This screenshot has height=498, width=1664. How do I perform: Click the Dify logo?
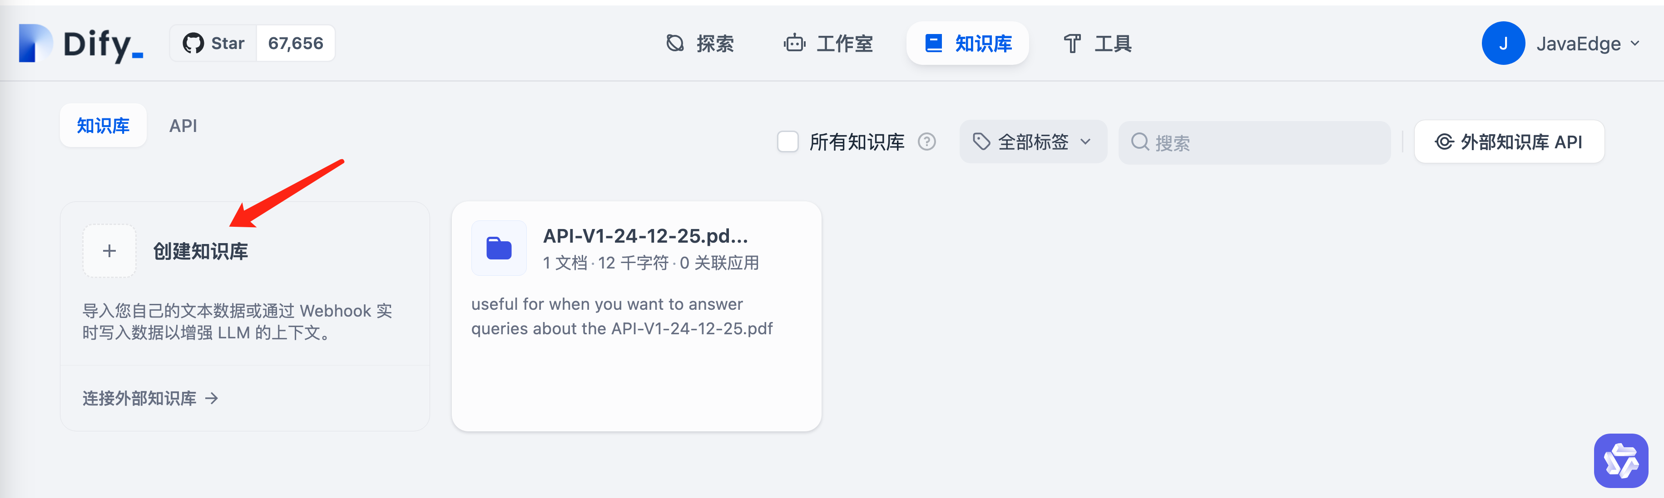78,43
